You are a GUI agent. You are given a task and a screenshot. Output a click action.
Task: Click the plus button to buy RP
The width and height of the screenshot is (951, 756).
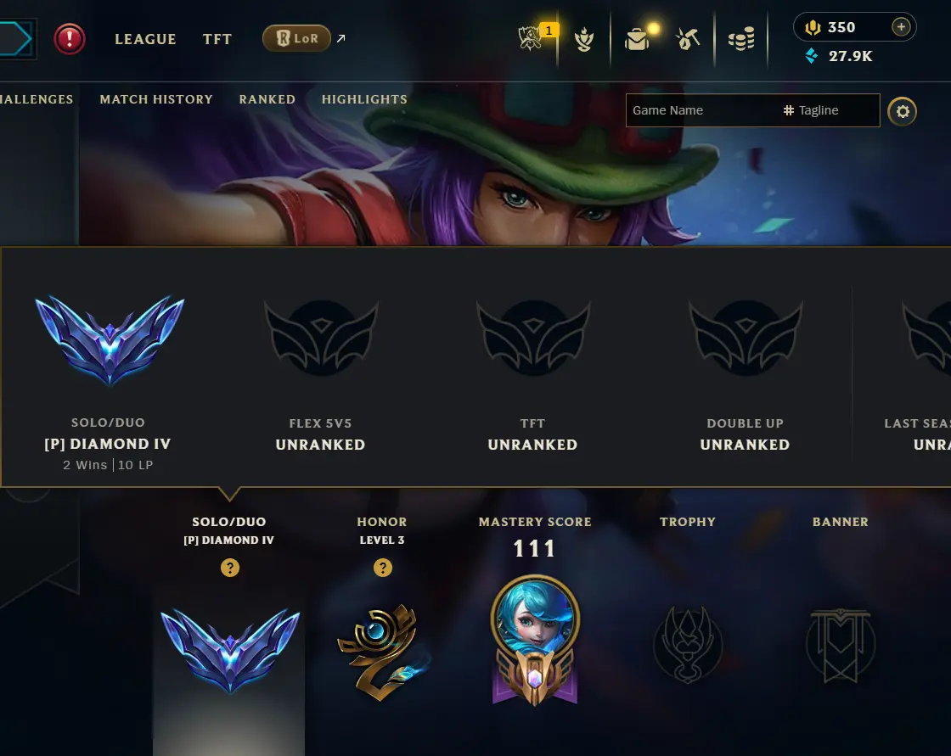[901, 27]
